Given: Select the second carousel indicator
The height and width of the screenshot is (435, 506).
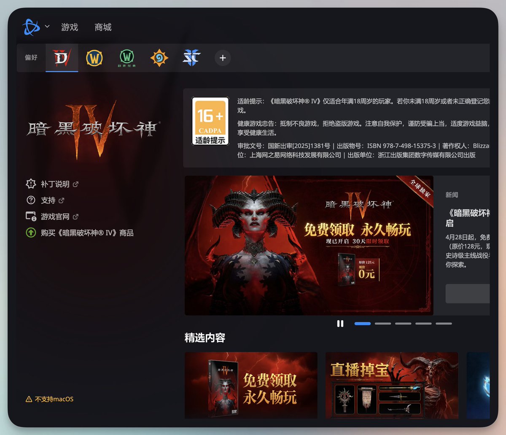Looking at the screenshot, I should click(x=383, y=324).
